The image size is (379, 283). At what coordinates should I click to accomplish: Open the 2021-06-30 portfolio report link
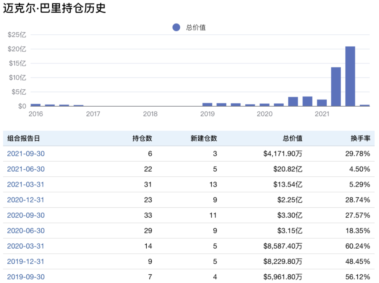pos(26,169)
